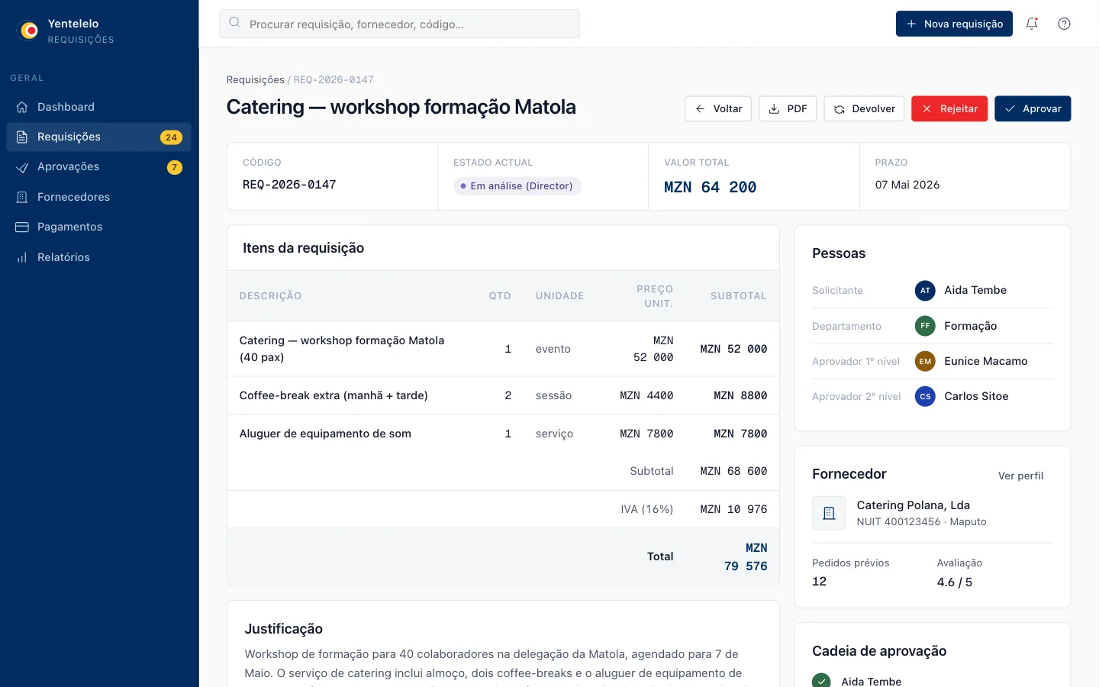The width and height of the screenshot is (1099, 687).
Task: Click the rating value 4.6 / 5
Action: (x=955, y=582)
